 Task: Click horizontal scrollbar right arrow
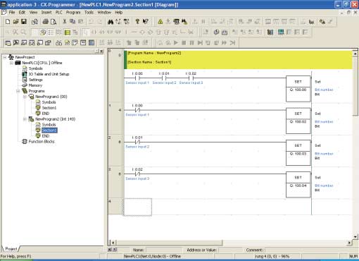coord(350,243)
